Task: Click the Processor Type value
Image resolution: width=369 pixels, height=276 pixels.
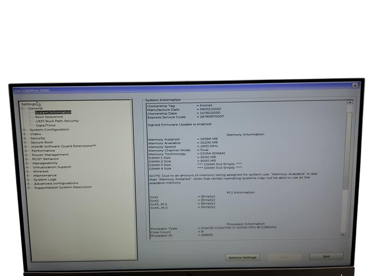Action: (x=238, y=227)
